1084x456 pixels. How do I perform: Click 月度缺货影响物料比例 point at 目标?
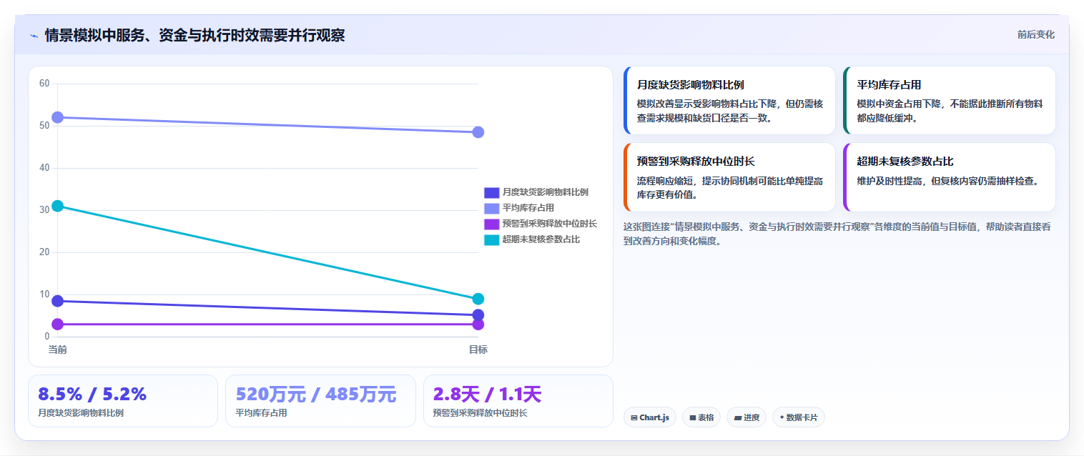[478, 315]
